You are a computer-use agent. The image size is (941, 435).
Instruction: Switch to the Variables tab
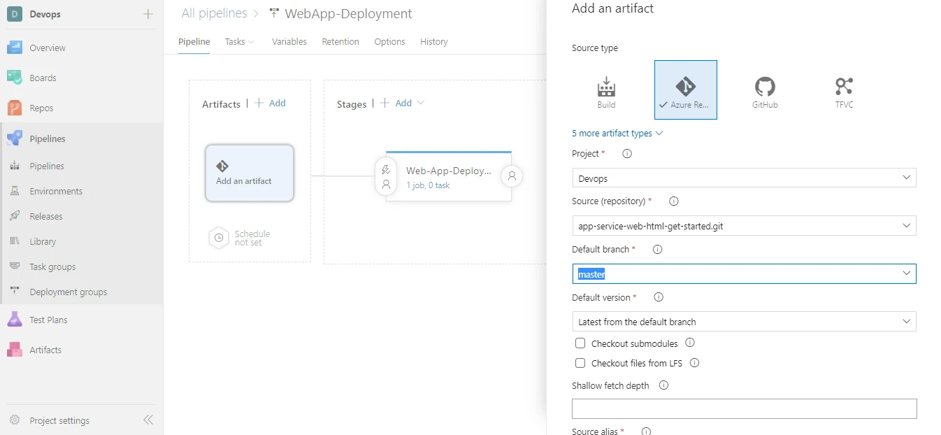289,41
